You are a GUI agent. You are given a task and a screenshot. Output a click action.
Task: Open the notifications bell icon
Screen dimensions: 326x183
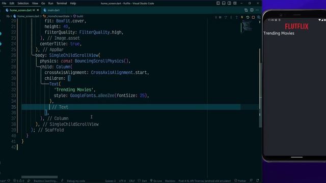click(258, 180)
